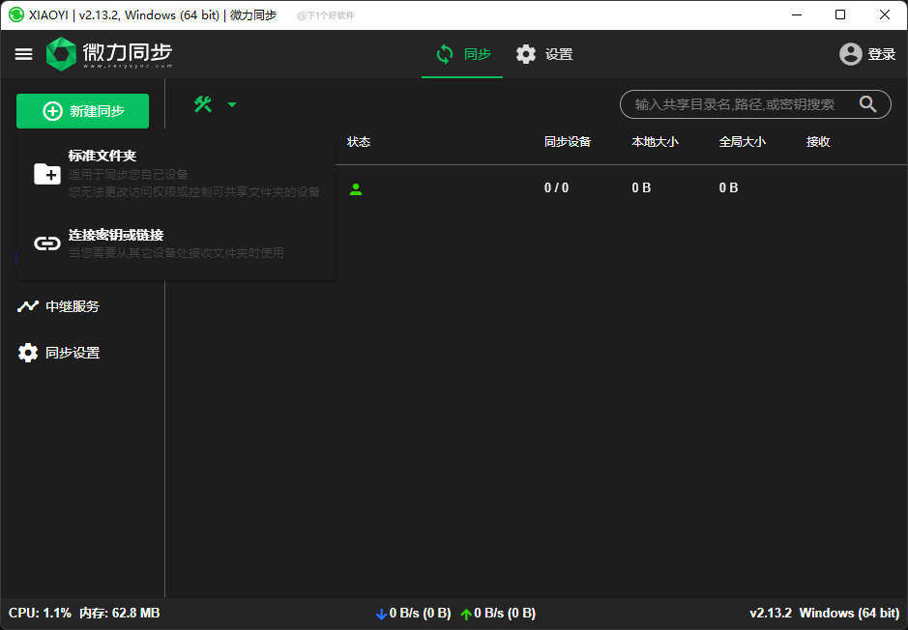Click the 接收 column header
This screenshot has width=908, height=630.
tap(818, 142)
